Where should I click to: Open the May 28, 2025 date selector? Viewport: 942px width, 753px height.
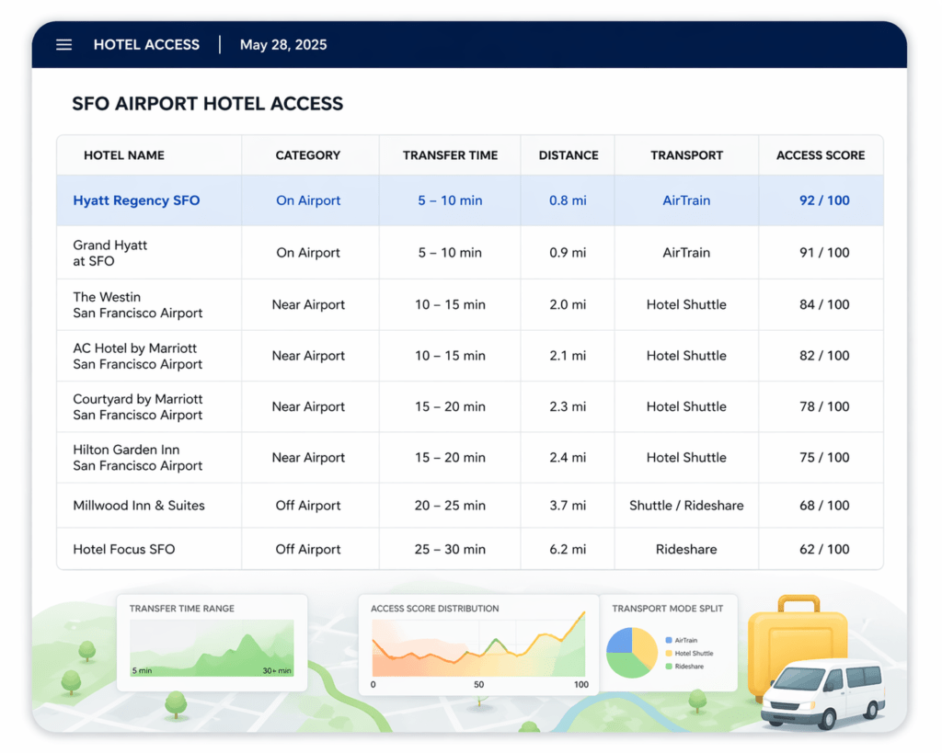click(x=282, y=44)
